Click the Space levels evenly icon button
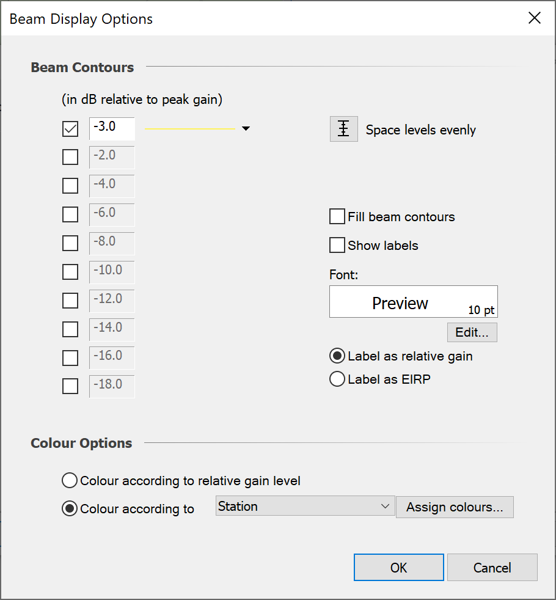 pyautogui.click(x=343, y=129)
